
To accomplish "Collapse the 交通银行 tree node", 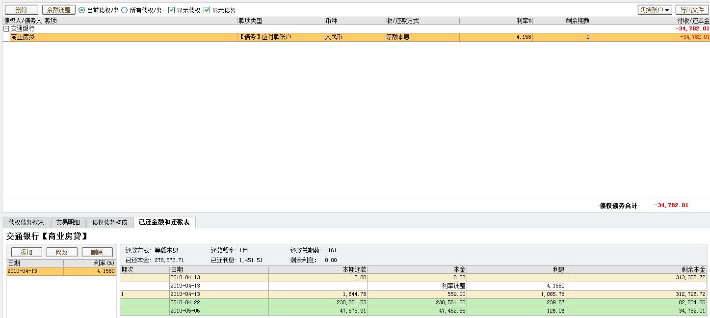I will click(6, 29).
